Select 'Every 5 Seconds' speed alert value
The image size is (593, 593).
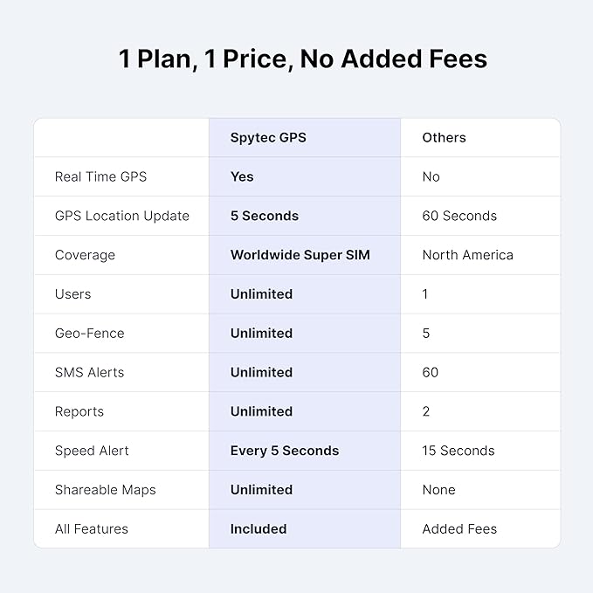pyautogui.click(x=284, y=452)
